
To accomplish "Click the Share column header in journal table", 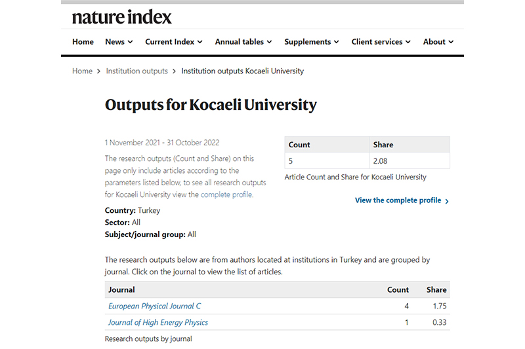I will click(436, 289).
